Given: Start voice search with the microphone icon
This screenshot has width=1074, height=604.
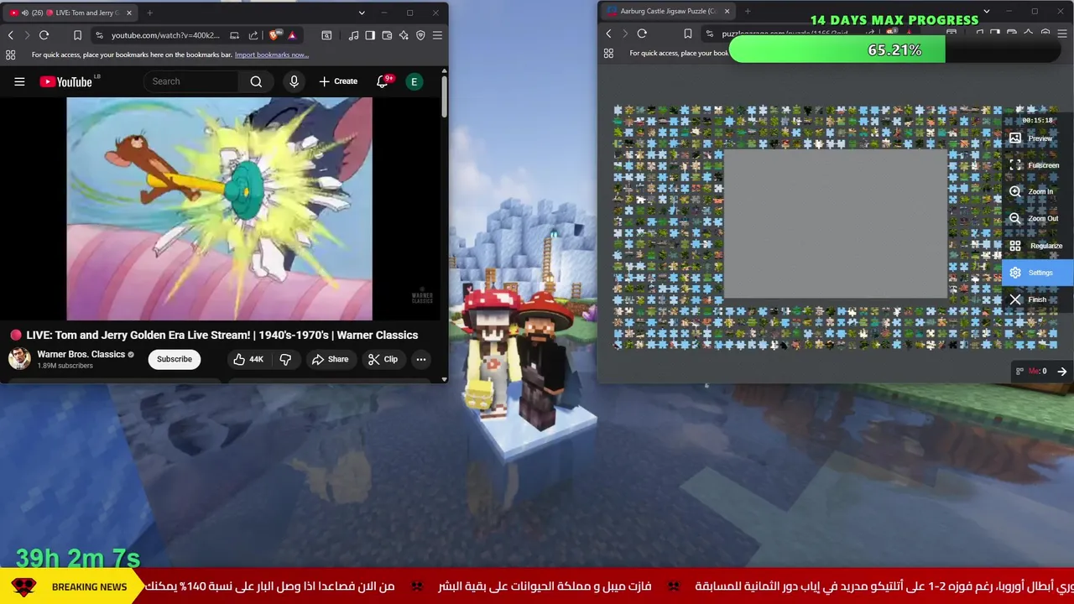Looking at the screenshot, I should (294, 81).
